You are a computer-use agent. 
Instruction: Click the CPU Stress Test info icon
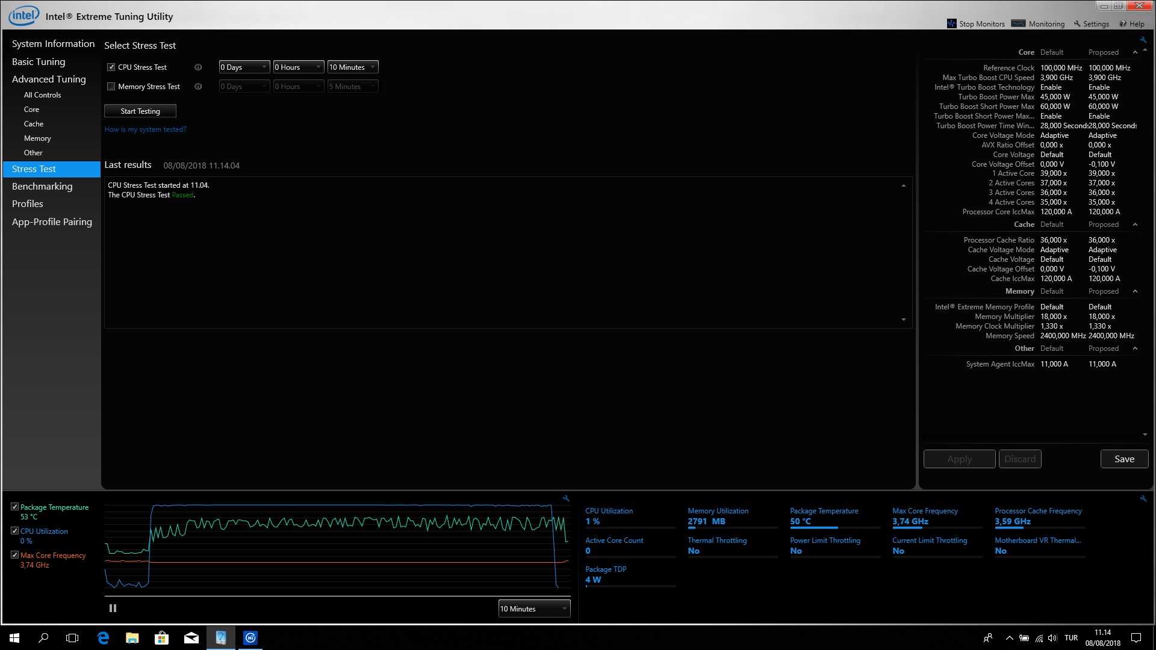(x=198, y=67)
